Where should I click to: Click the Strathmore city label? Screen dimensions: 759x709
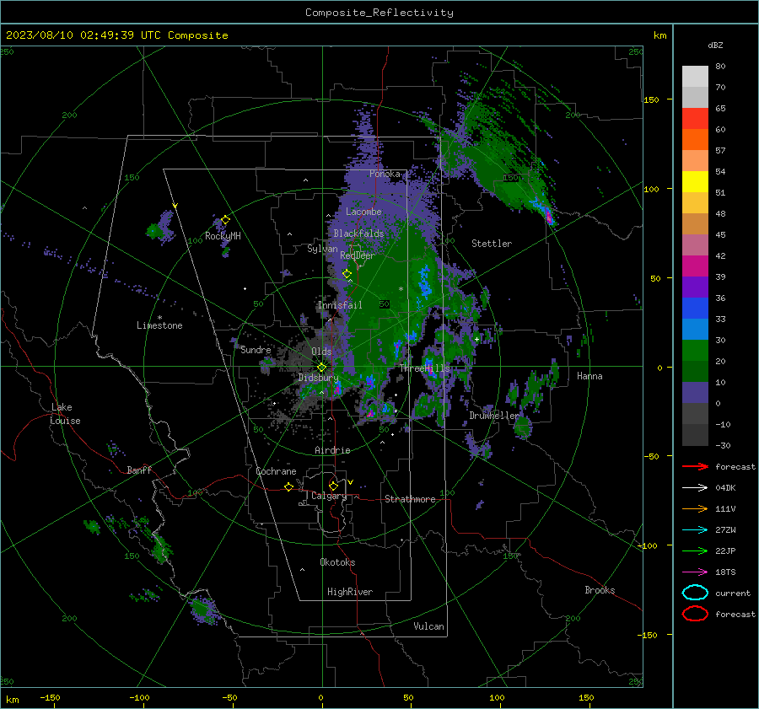(410, 499)
